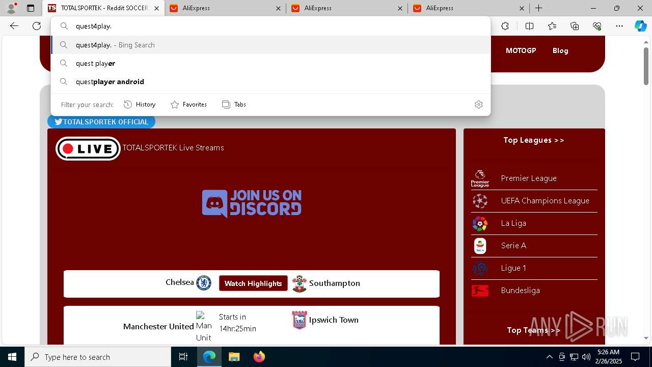Click Chelsea club crest
Screen dimensions: 652x367
(204, 283)
